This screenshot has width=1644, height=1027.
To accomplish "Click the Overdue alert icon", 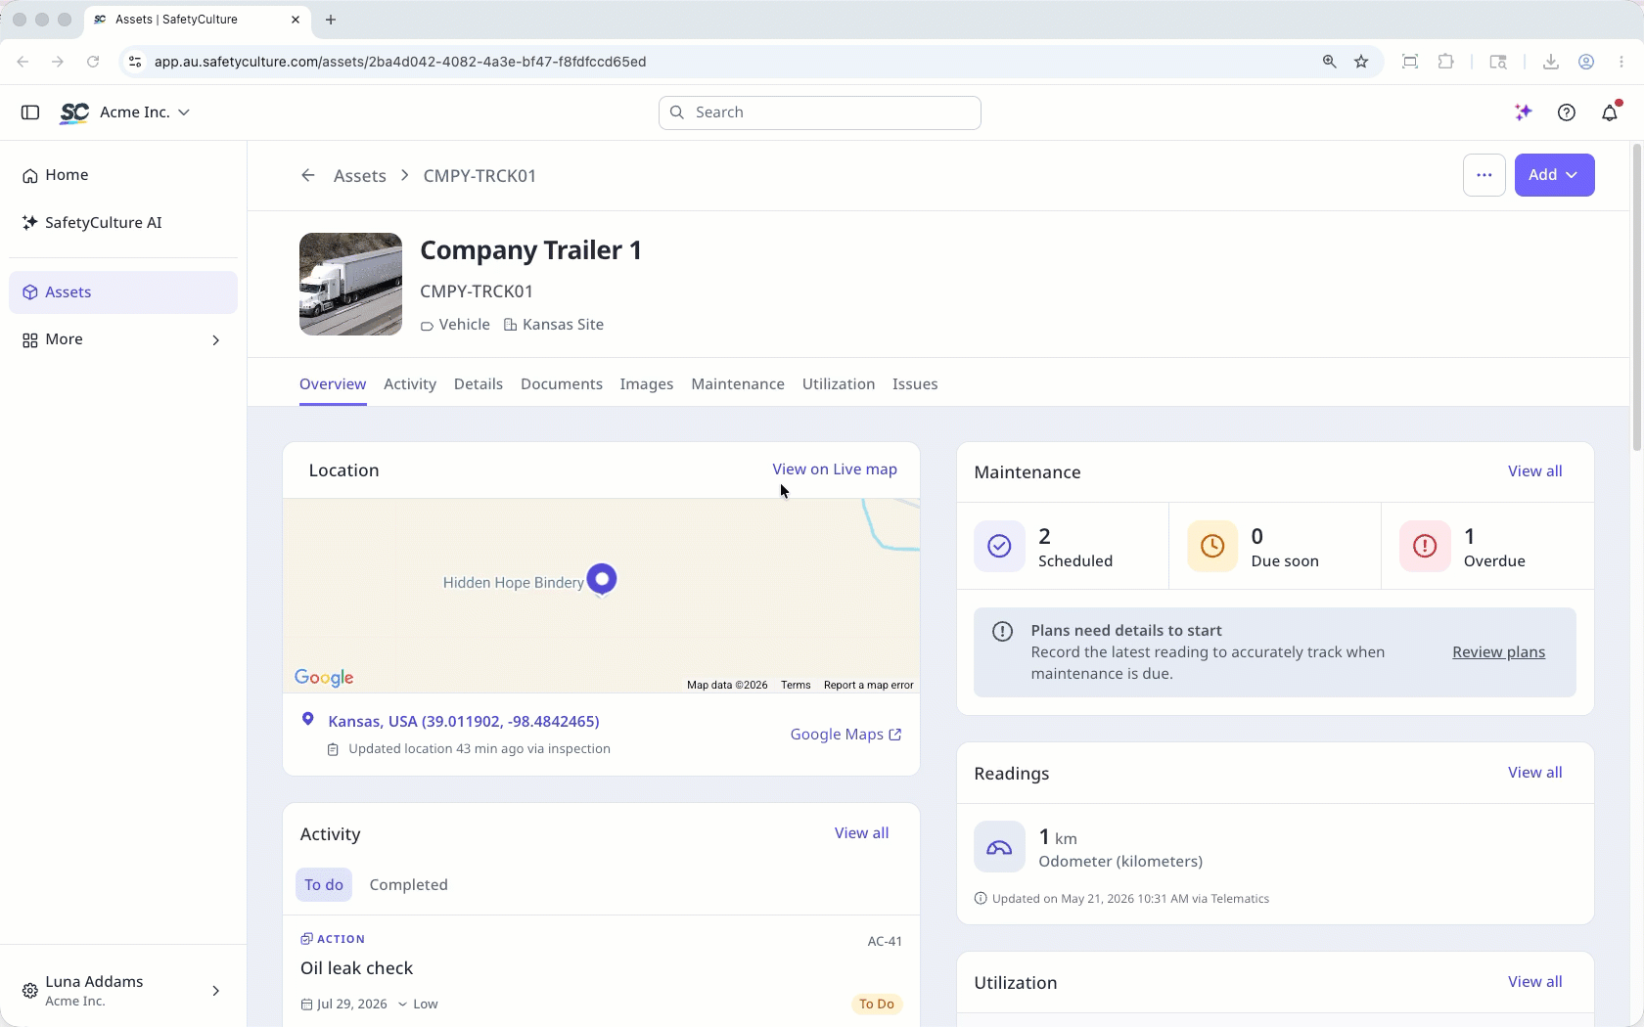I will click(1425, 546).
